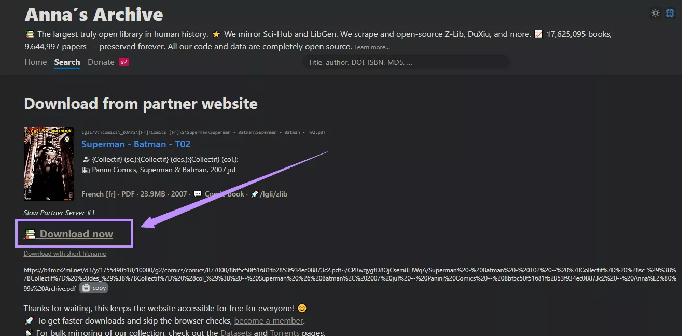Click the clipboard icon on the copy button

[x=86, y=288]
